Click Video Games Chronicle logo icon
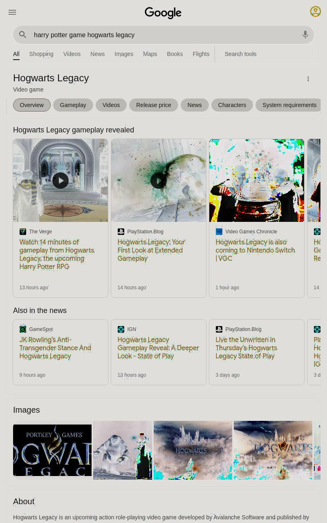The height and width of the screenshot is (523, 327). coord(219,232)
